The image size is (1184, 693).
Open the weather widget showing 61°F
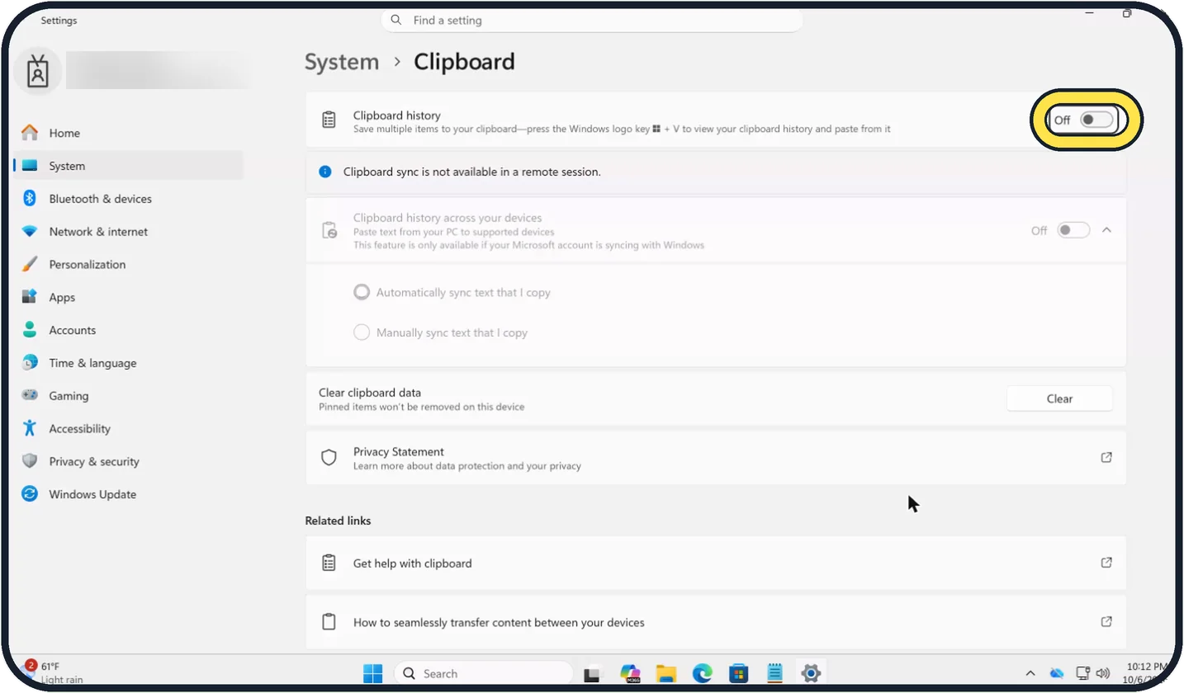[x=54, y=673]
